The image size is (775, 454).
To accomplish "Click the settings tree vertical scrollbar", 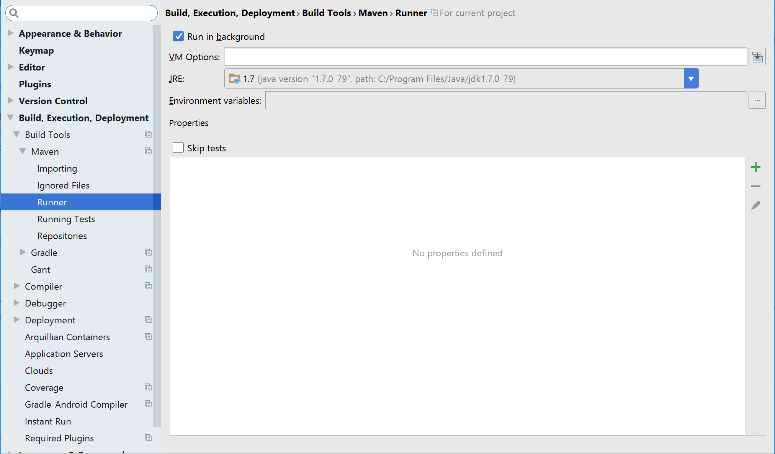I will click(157, 226).
